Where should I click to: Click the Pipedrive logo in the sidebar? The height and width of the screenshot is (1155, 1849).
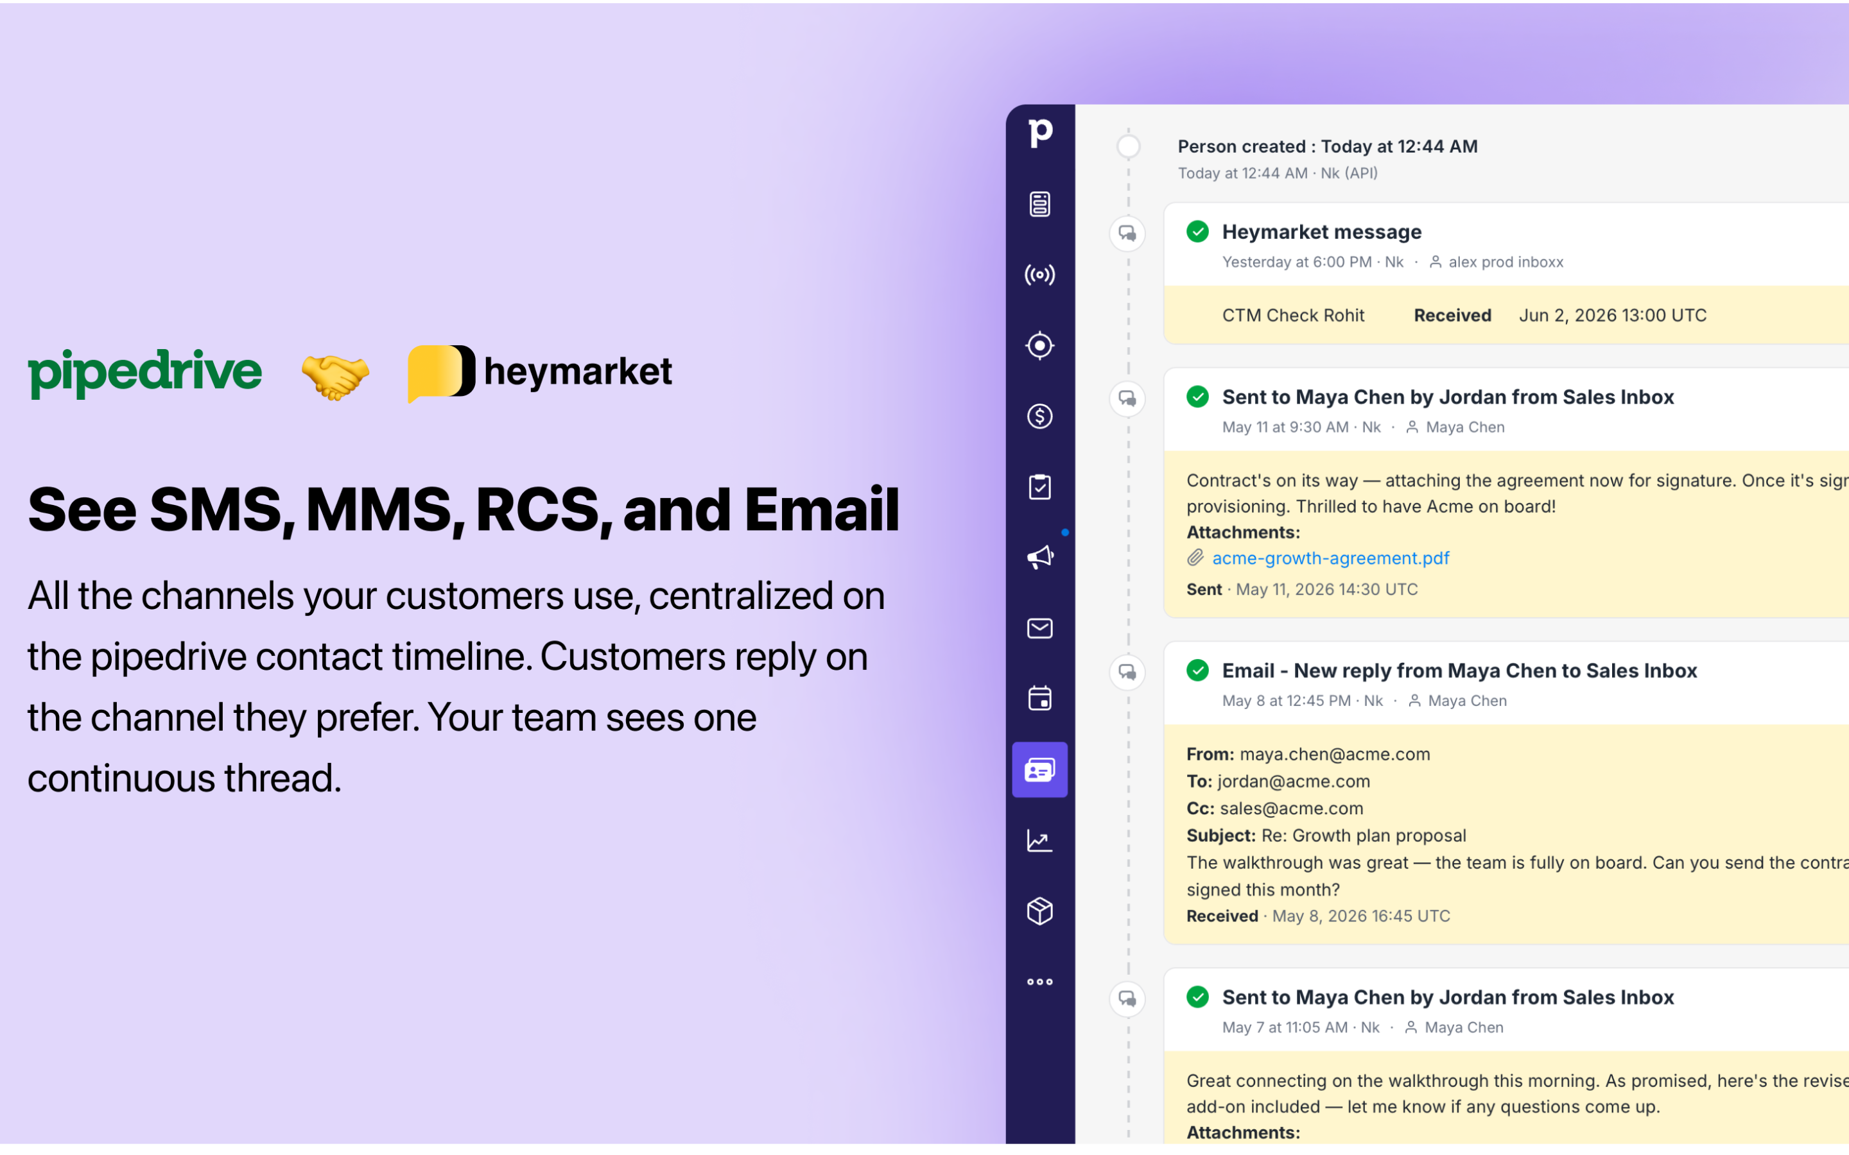click(x=1040, y=133)
